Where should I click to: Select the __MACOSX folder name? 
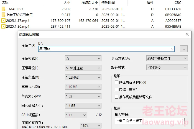coord(15,9)
